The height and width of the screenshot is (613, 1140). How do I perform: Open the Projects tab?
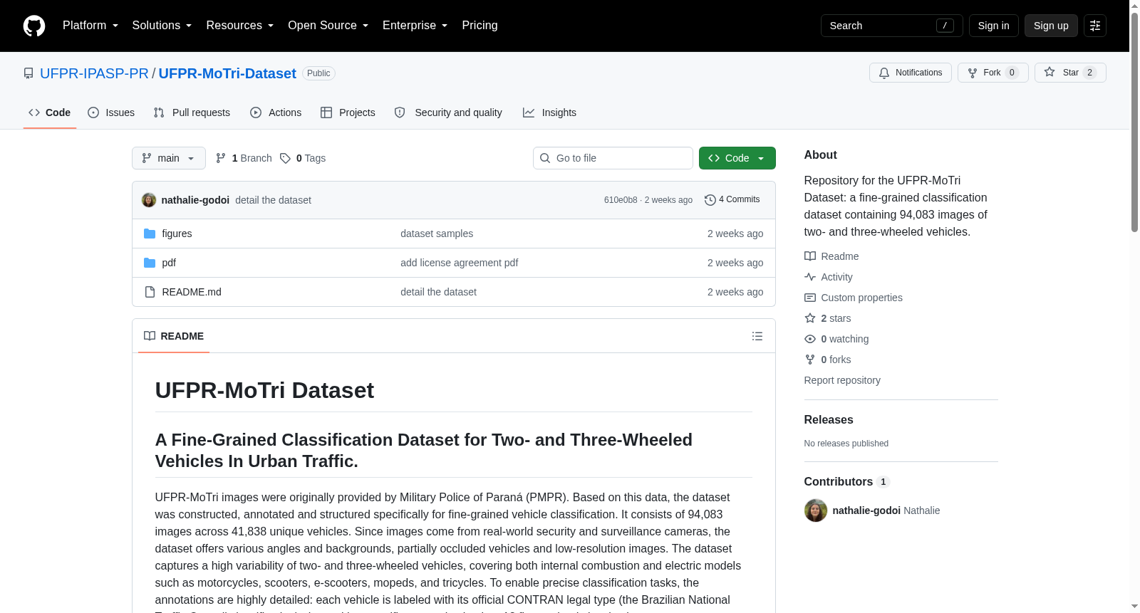click(x=348, y=112)
